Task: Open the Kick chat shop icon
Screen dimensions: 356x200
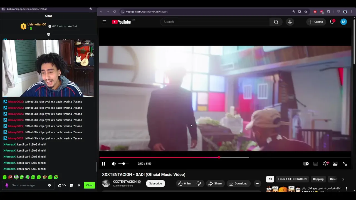Action: tap(71, 185)
